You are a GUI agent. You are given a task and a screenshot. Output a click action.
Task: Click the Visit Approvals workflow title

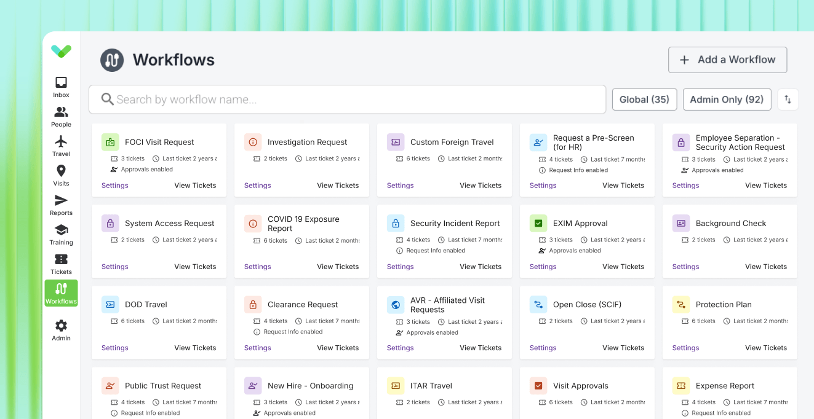tap(581, 386)
